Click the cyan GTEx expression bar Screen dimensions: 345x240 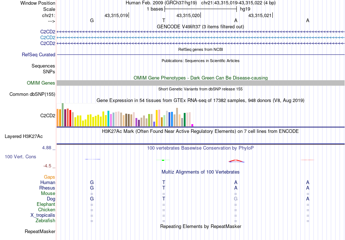pyautogui.click(x=109, y=119)
